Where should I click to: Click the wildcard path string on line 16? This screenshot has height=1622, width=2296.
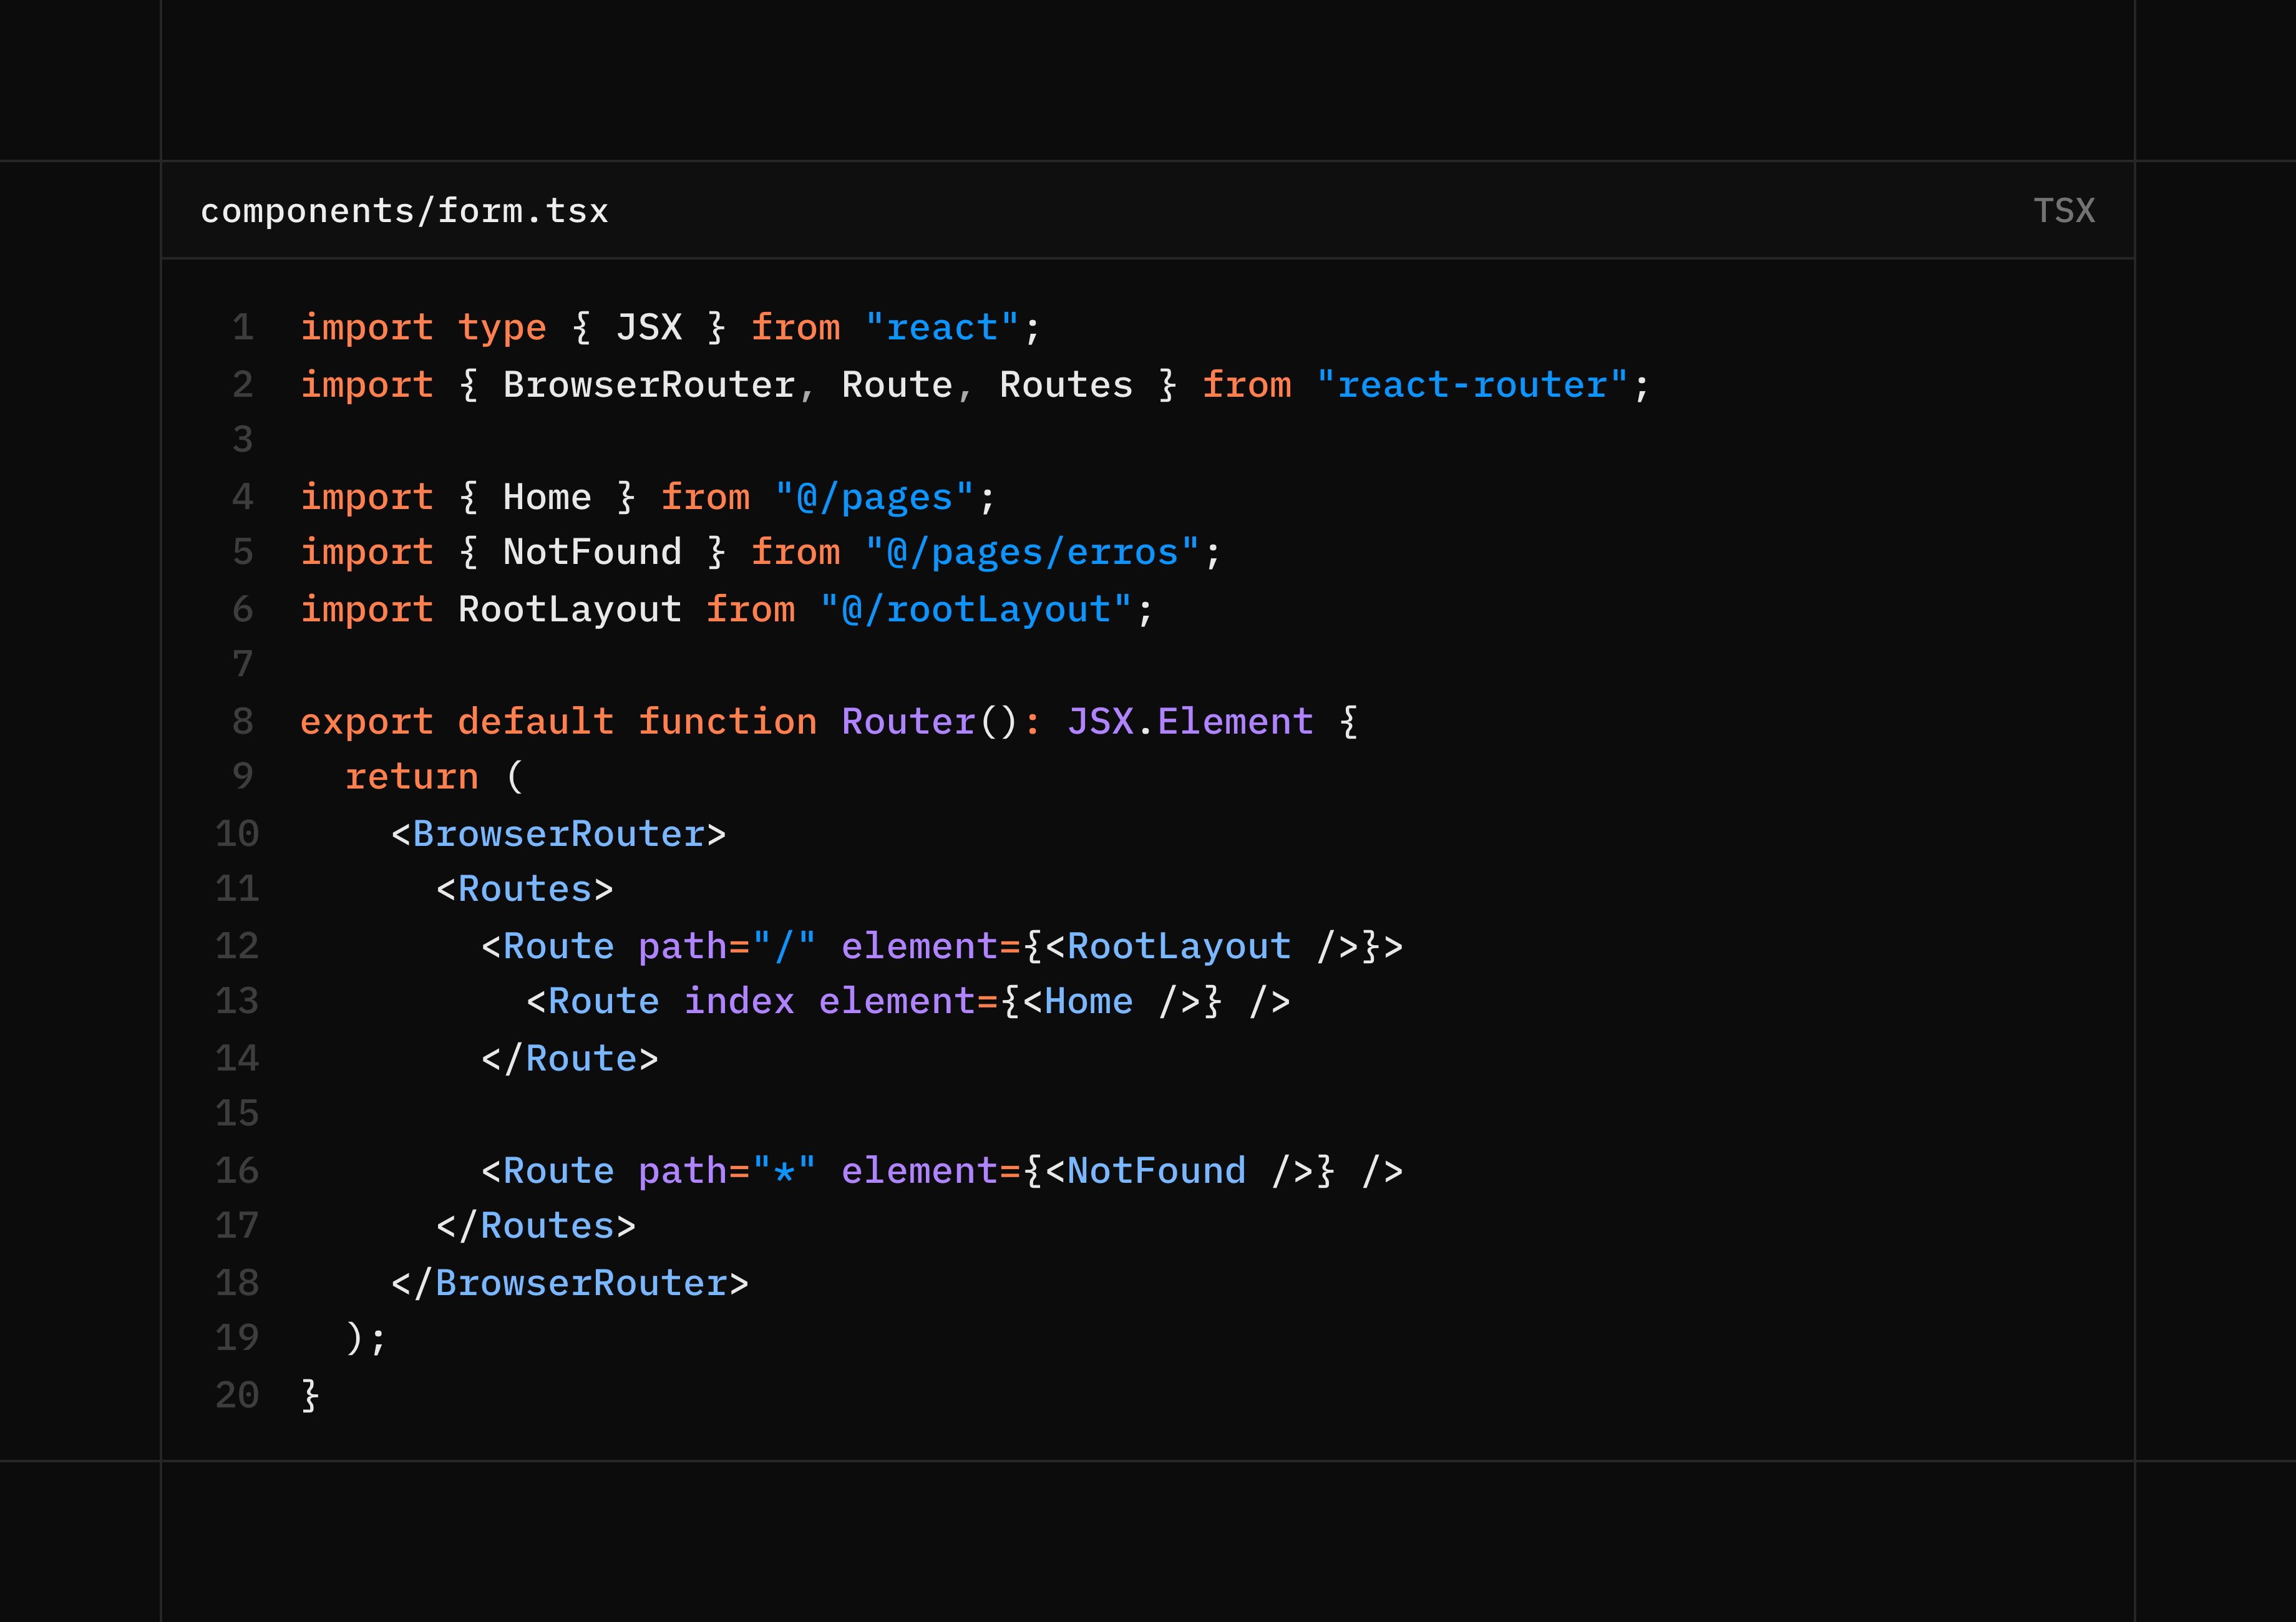(785, 1170)
